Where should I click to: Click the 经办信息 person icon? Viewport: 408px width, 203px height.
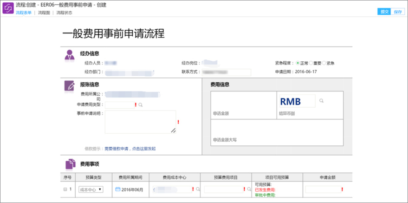tap(69, 54)
